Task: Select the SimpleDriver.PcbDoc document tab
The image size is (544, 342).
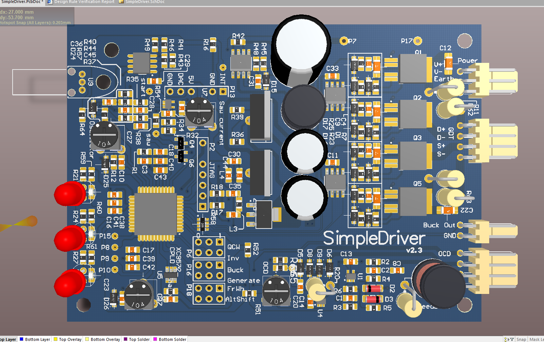Action: coord(21,2)
